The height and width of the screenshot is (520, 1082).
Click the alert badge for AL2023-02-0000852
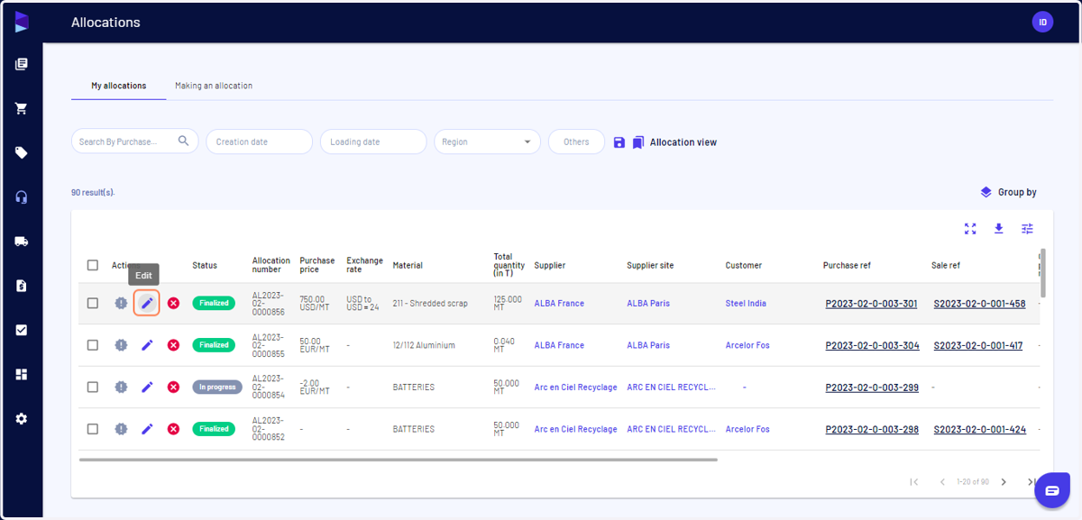(121, 429)
